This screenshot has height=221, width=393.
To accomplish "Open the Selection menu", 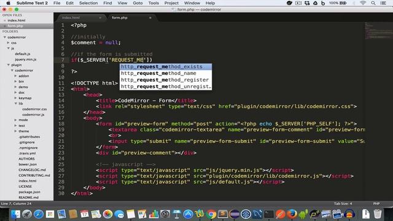I will (88, 3).
